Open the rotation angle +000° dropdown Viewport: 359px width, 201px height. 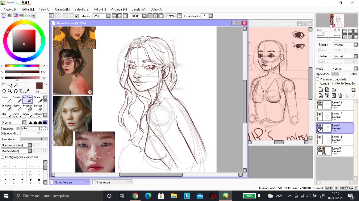144,16
